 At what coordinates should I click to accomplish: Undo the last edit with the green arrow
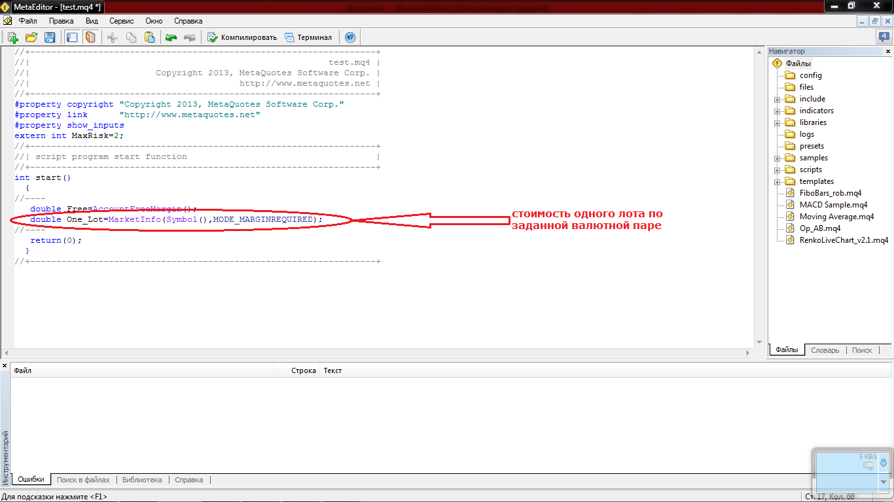(x=171, y=37)
